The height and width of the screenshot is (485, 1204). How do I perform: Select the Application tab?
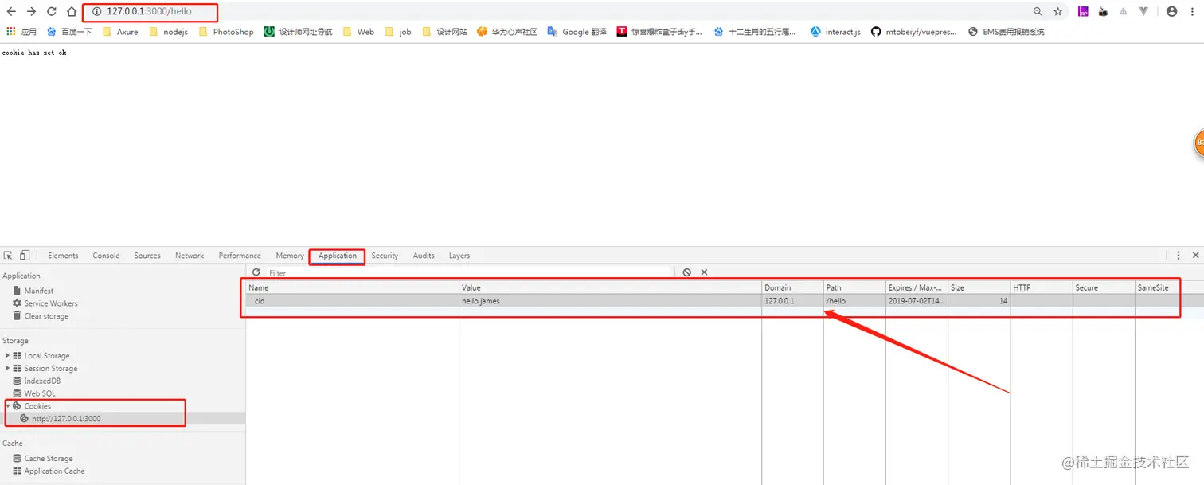[x=338, y=256]
